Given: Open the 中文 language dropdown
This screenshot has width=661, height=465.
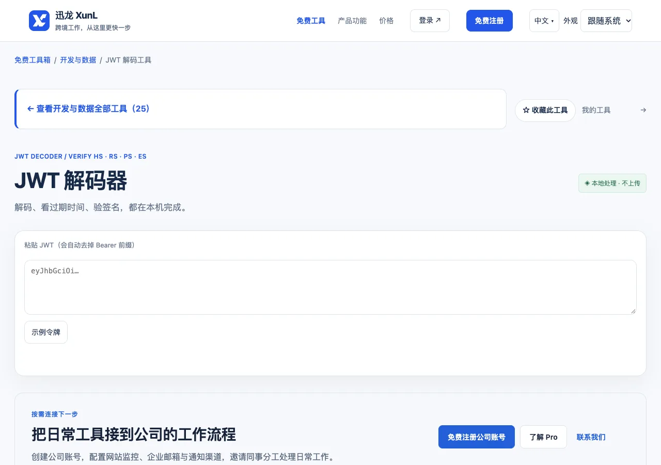Looking at the screenshot, I should tap(544, 21).
